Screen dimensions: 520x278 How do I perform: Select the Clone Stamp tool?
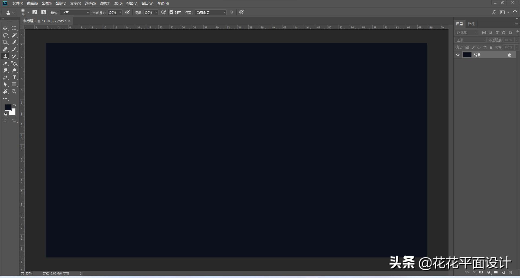coord(5,57)
